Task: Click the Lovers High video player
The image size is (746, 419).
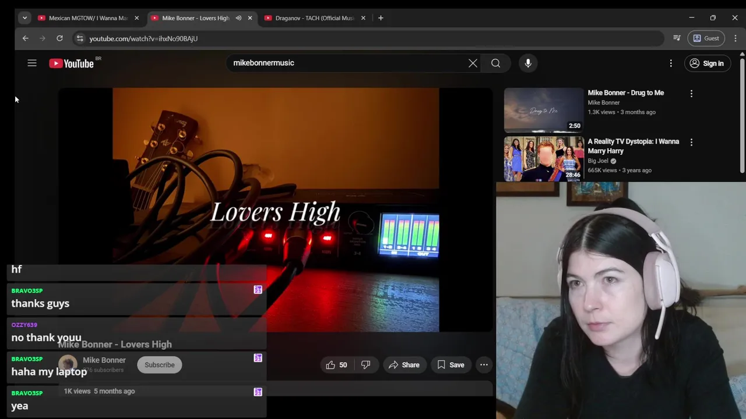Action: (276, 210)
